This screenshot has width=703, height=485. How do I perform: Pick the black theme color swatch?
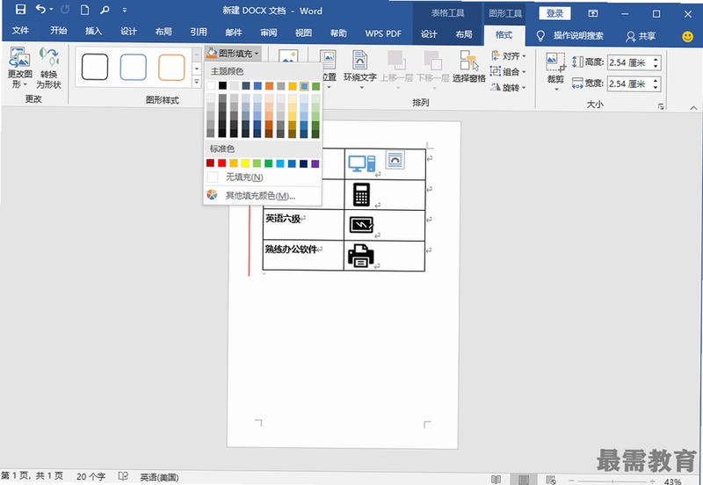tap(222, 85)
